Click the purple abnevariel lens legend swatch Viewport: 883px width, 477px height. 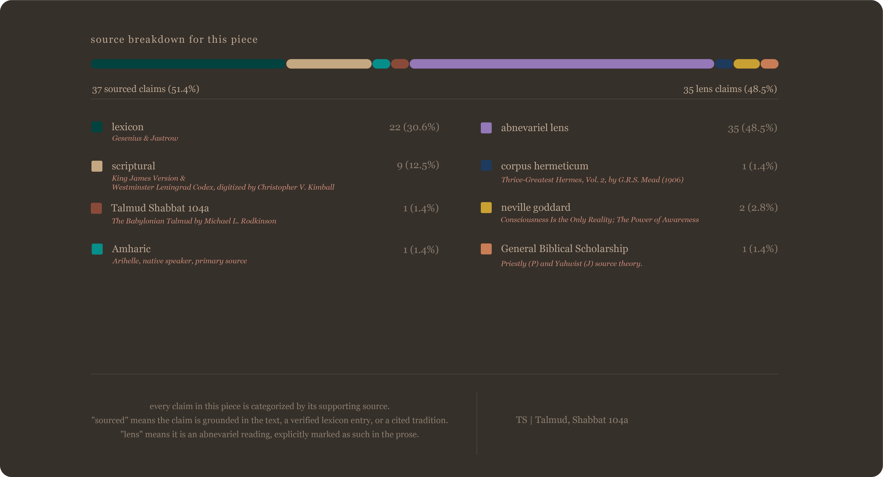(486, 128)
